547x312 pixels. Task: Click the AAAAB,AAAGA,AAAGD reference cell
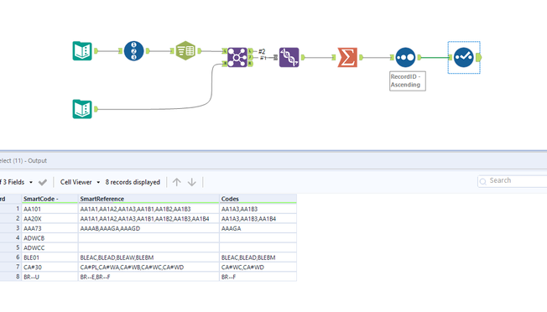click(x=148, y=228)
